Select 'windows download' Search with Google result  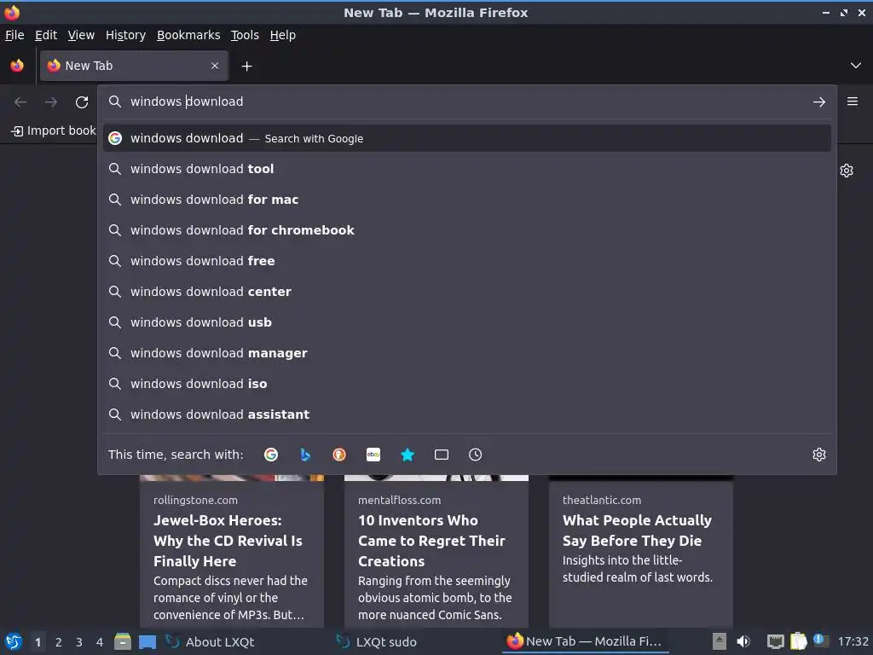(x=466, y=138)
